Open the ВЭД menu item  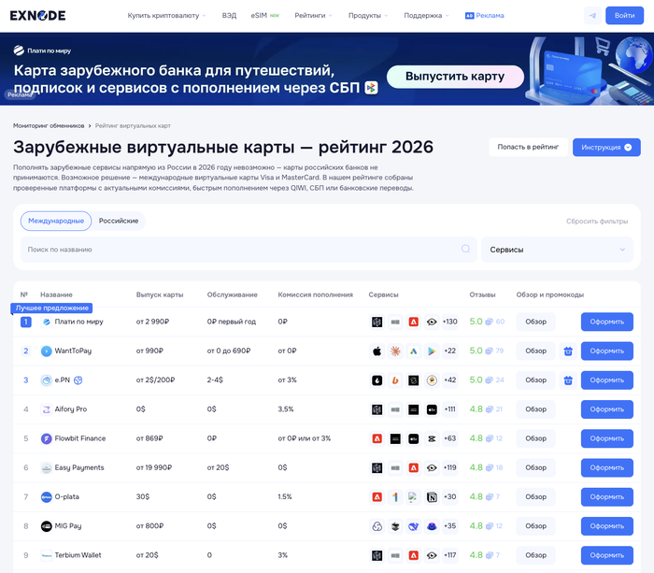point(229,16)
